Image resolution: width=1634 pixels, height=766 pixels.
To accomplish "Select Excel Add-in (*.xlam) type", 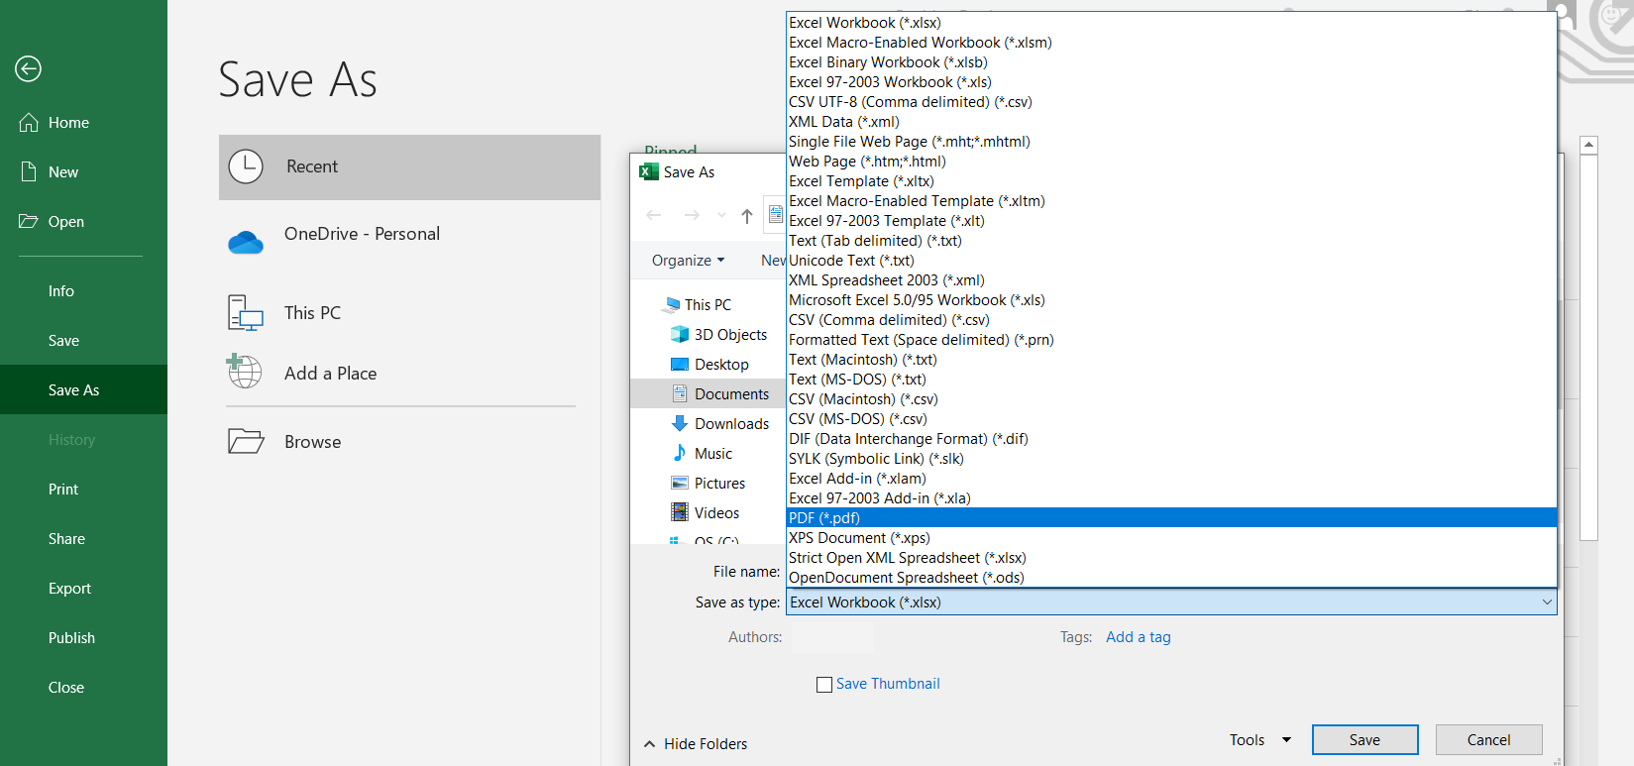I will tap(1171, 478).
